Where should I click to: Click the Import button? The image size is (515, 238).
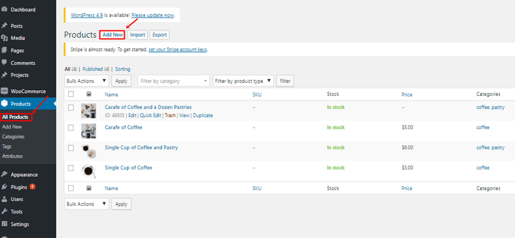(x=138, y=35)
